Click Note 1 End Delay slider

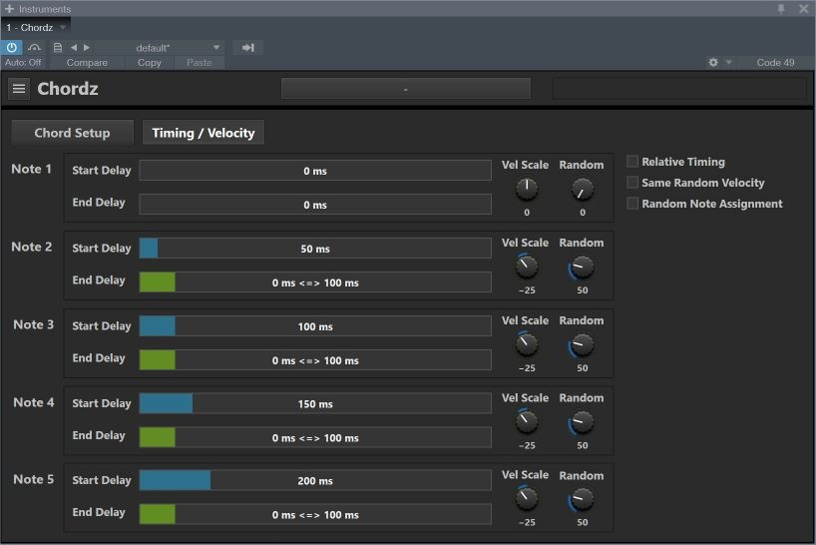[315, 205]
